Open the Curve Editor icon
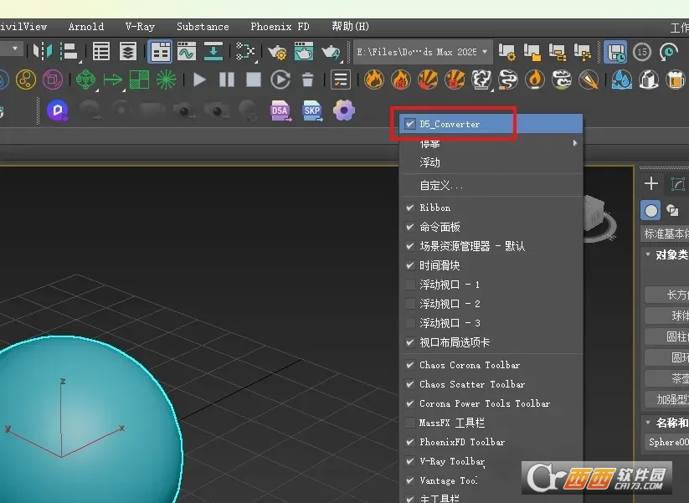Viewport: 689px width, 503px height. (187, 52)
